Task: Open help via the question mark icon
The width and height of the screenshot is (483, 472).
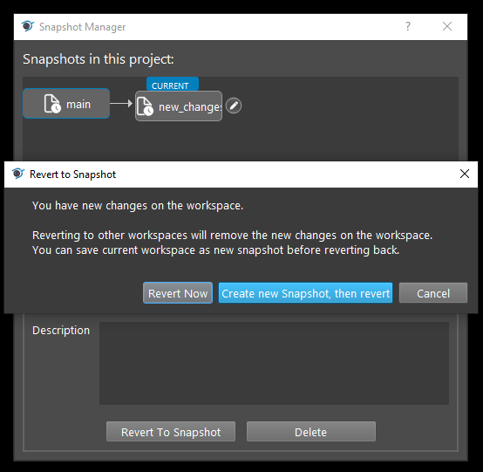Action: coord(408,26)
